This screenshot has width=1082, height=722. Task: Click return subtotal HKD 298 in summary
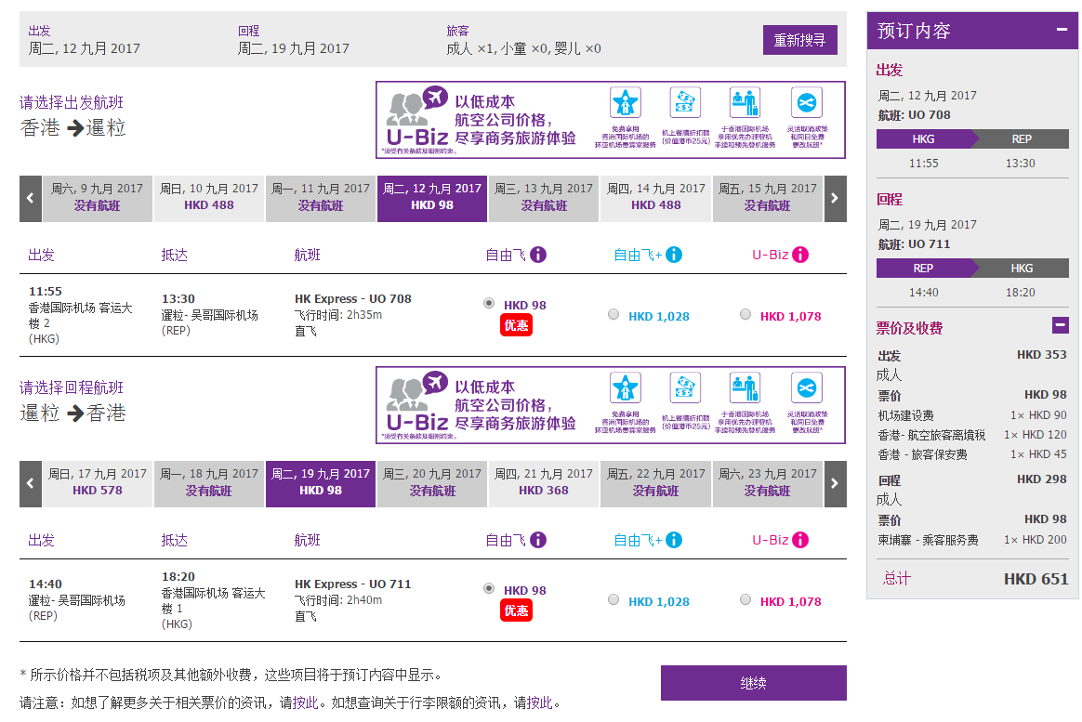pos(1041,479)
